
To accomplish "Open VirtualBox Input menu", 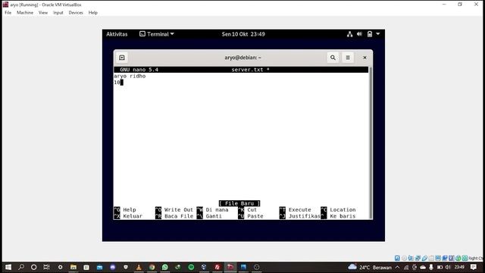I will (58, 13).
